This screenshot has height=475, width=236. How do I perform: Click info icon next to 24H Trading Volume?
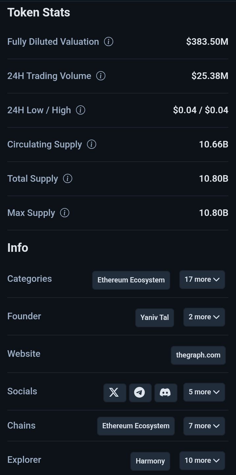(x=101, y=76)
